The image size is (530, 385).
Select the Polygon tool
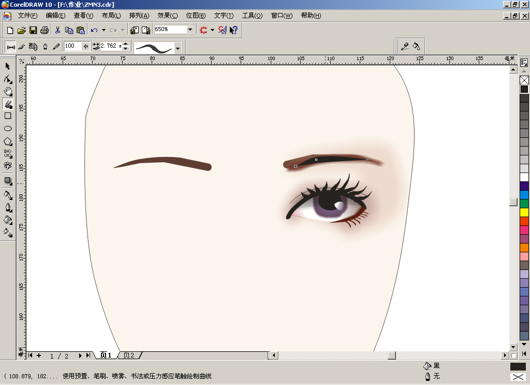(x=8, y=141)
